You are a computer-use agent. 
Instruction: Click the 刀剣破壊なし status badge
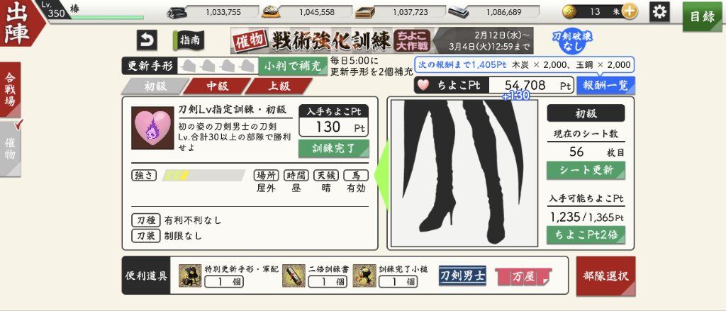coord(572,40)
